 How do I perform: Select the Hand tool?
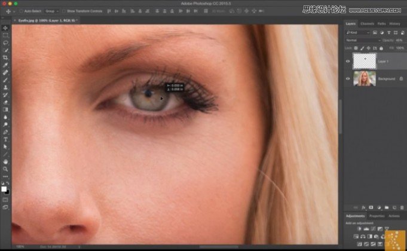tap(5, 162)
